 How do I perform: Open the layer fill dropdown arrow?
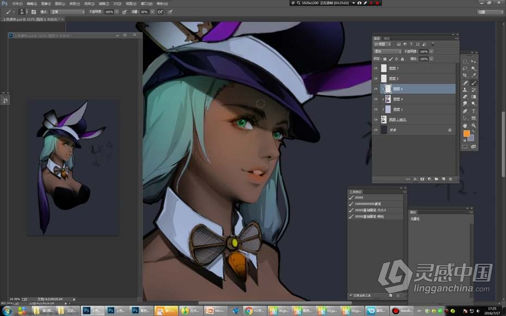click(x=431, y=59)
